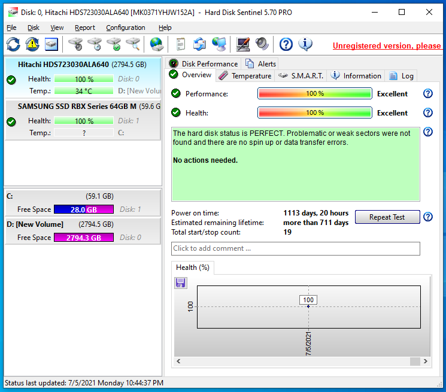Click the help icon next to Performance

427,93
